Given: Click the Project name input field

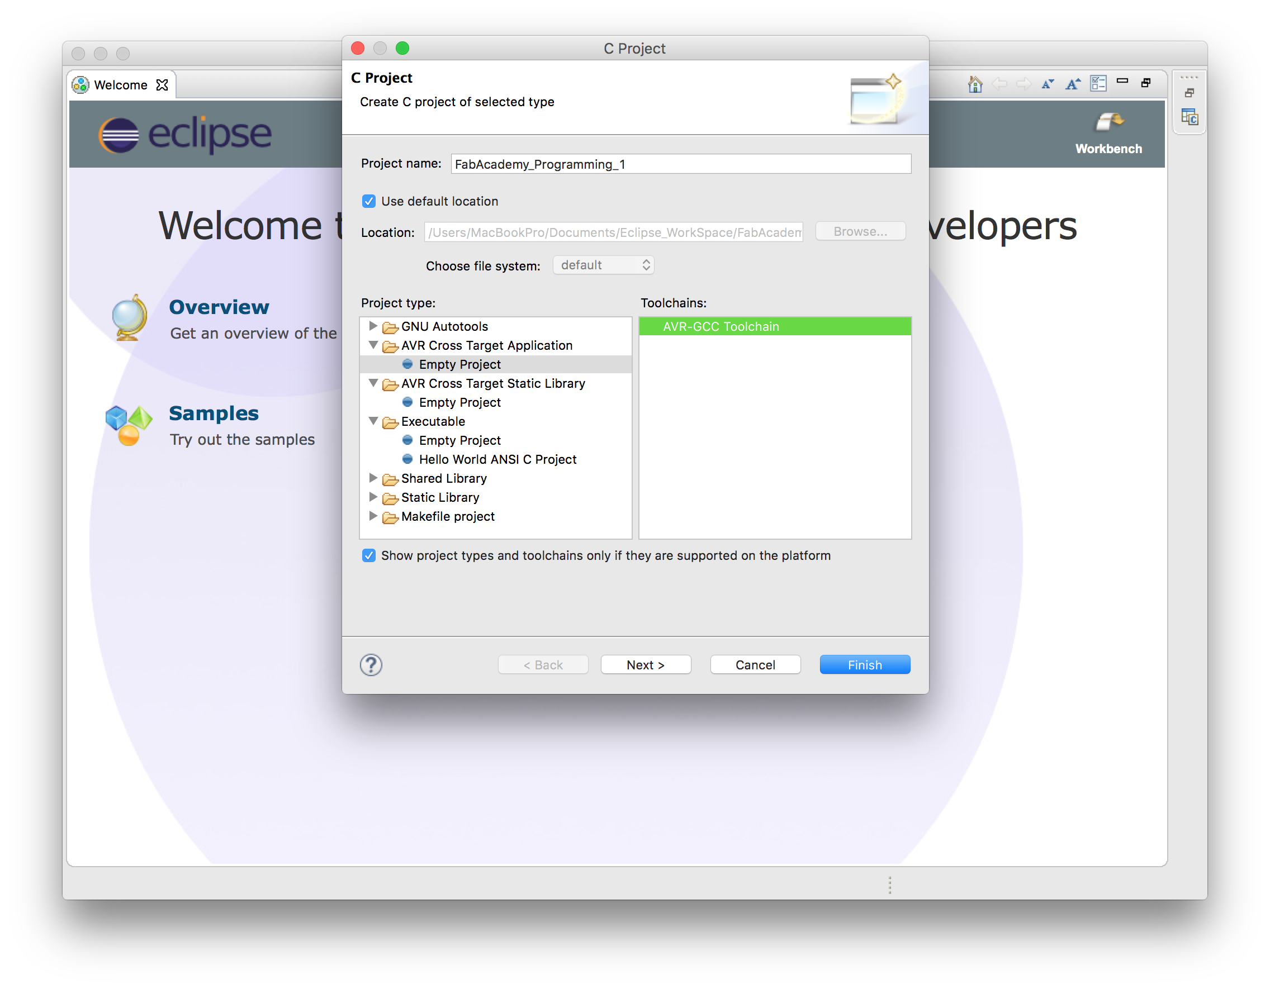Looking at the screenshot, I should (x=680, y=164).
